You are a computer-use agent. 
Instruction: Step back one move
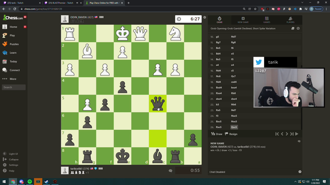[x=282, y=134]
